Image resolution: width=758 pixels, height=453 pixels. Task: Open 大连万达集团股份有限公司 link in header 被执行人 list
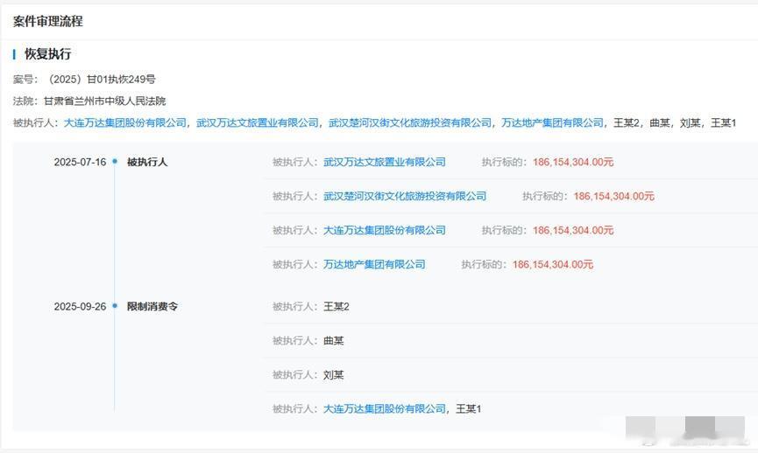(x=125, y=123)
